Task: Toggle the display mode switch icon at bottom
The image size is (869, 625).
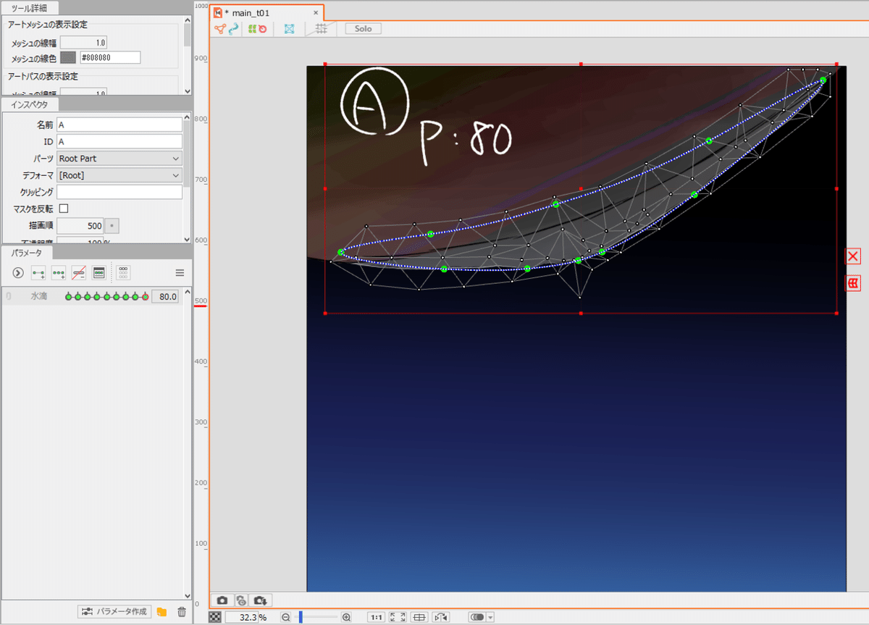Action: point(477,618)
